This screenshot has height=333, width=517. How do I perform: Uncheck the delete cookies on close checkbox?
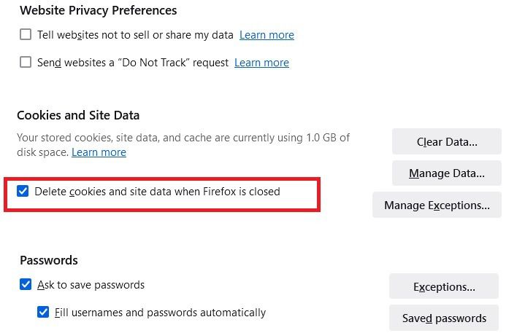(x=23, y=192)
